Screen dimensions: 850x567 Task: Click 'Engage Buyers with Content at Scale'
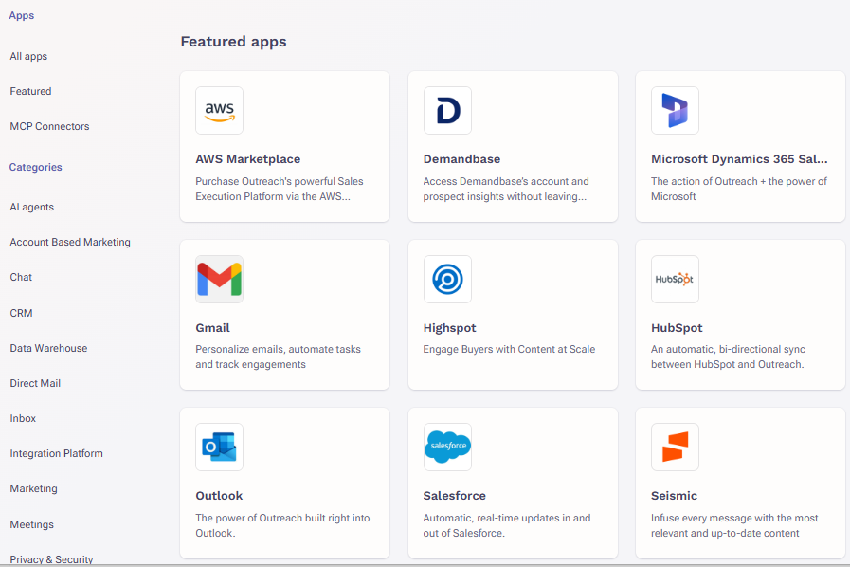(x=509, y=350)
